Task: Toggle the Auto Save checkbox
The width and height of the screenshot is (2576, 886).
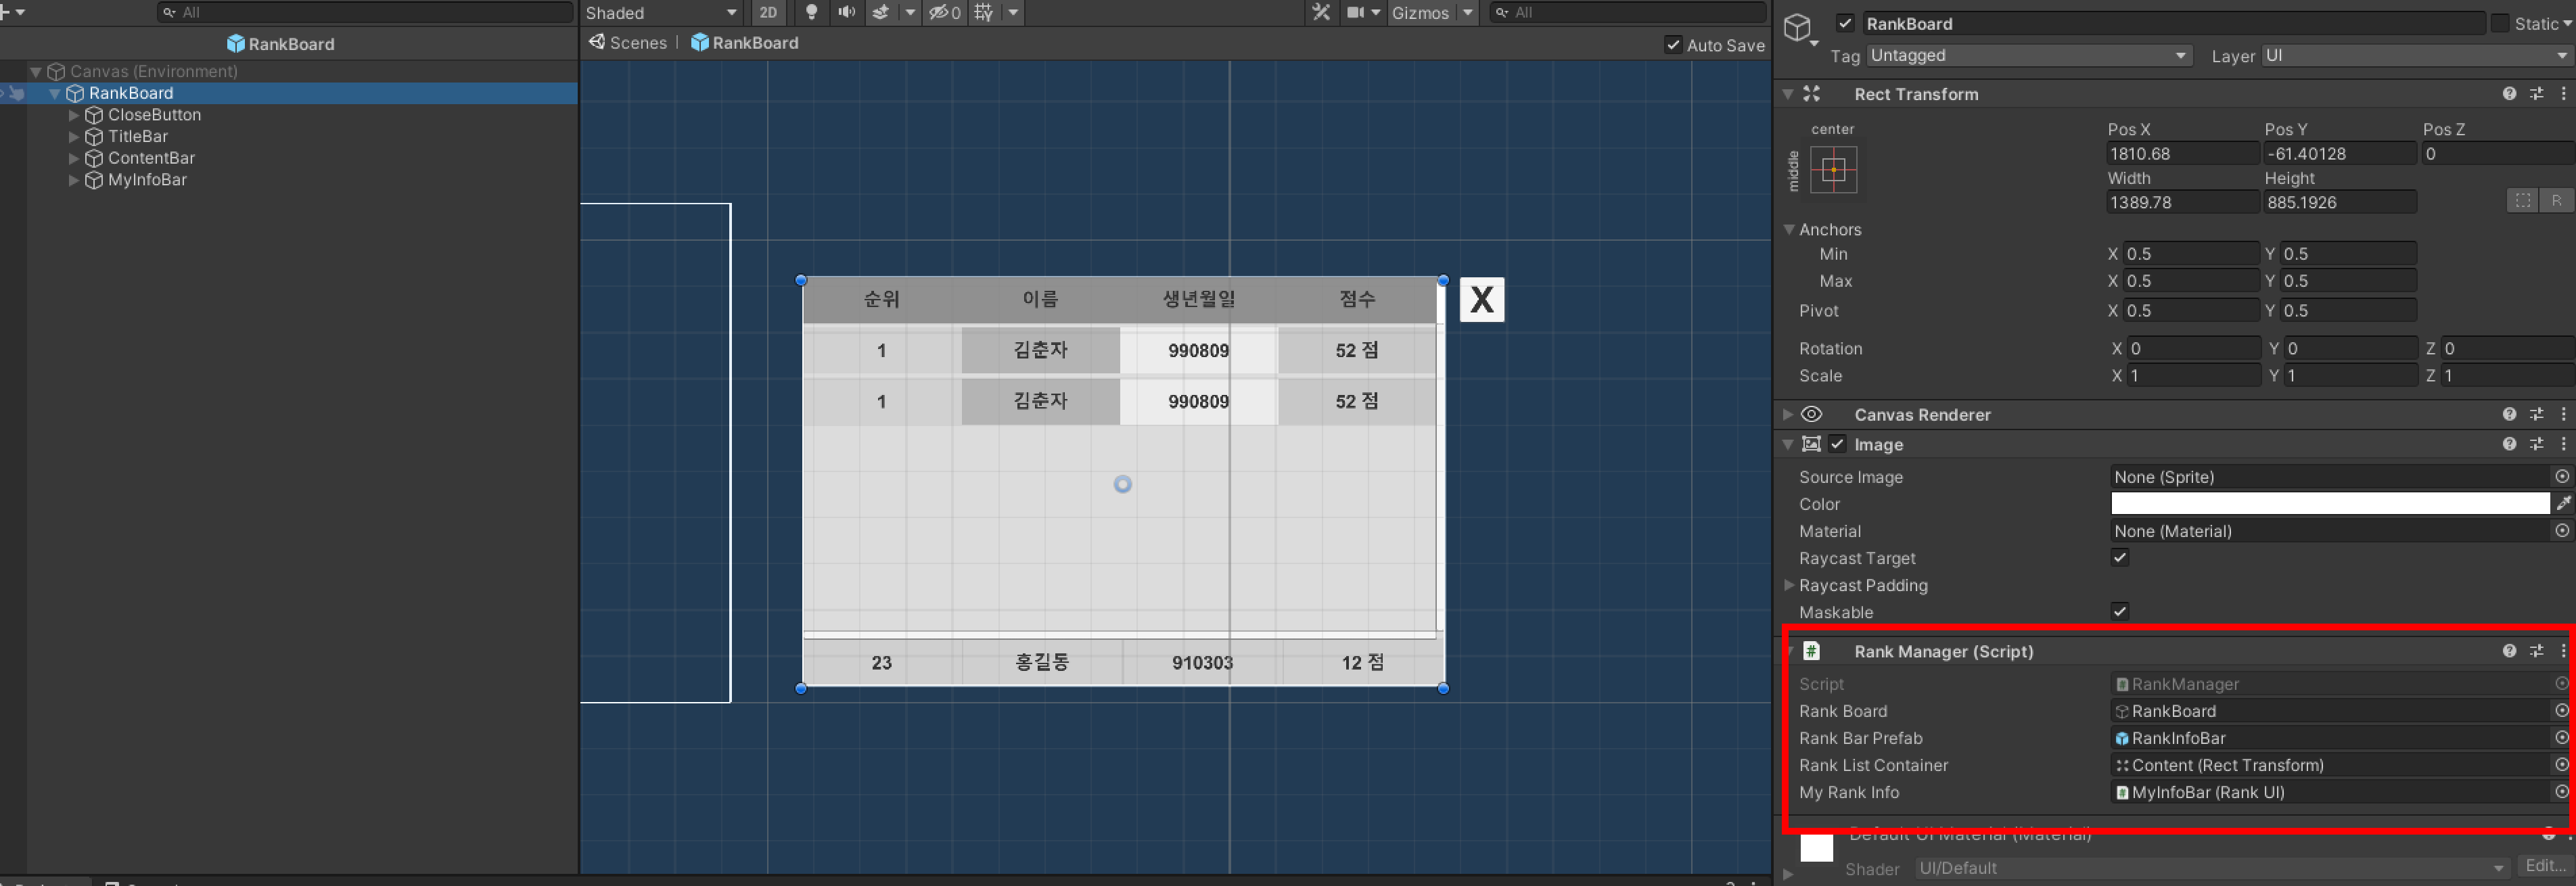Action: 1673,45
